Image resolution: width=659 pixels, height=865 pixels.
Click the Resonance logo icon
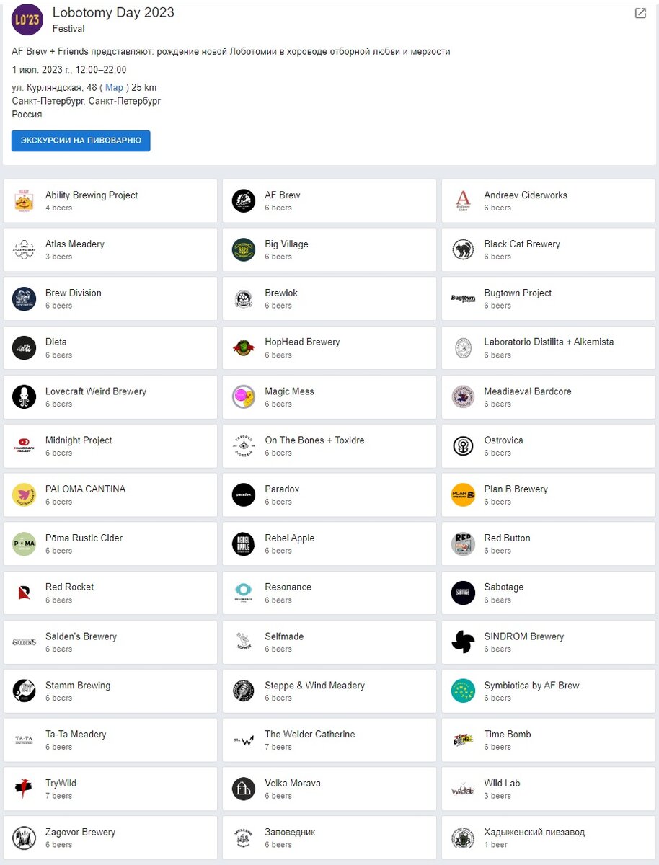[x=244, y=593]
